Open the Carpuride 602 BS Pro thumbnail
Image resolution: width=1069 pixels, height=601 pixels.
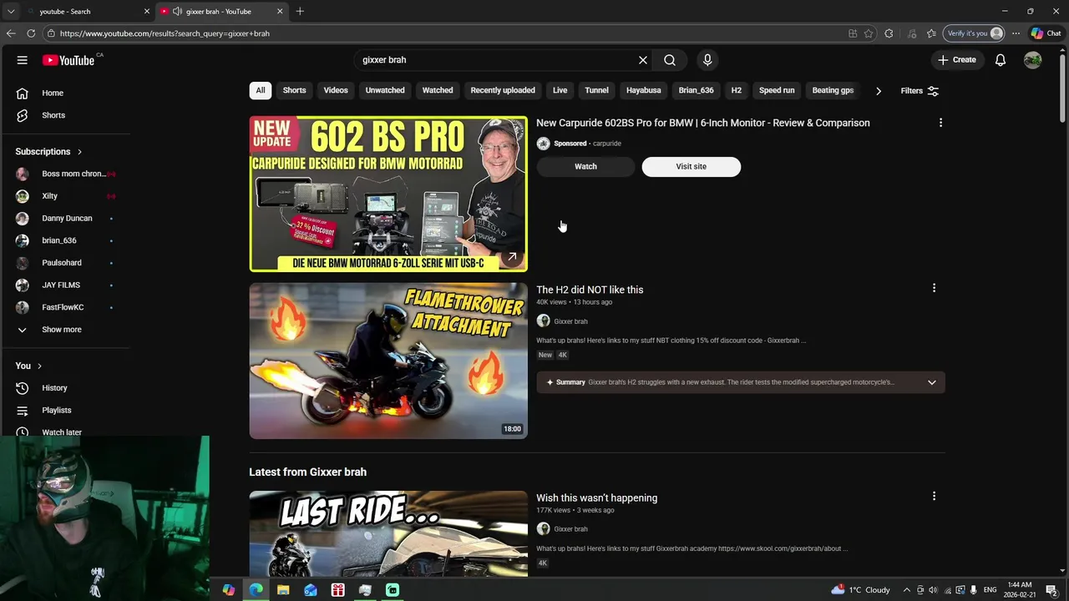(388, 194)
